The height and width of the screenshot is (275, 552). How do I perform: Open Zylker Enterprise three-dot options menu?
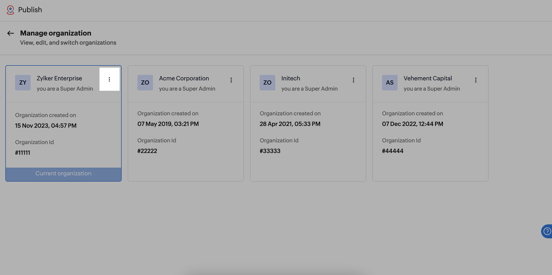tap(110, 79)
